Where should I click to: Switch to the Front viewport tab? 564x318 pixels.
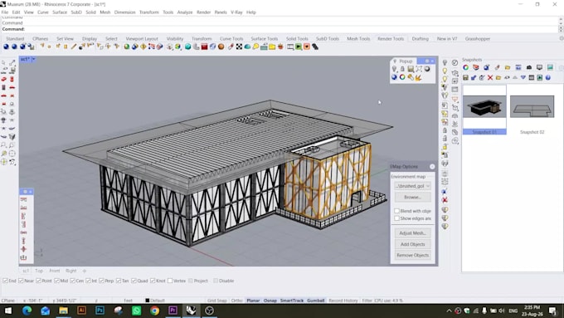[x=55, y=271]
